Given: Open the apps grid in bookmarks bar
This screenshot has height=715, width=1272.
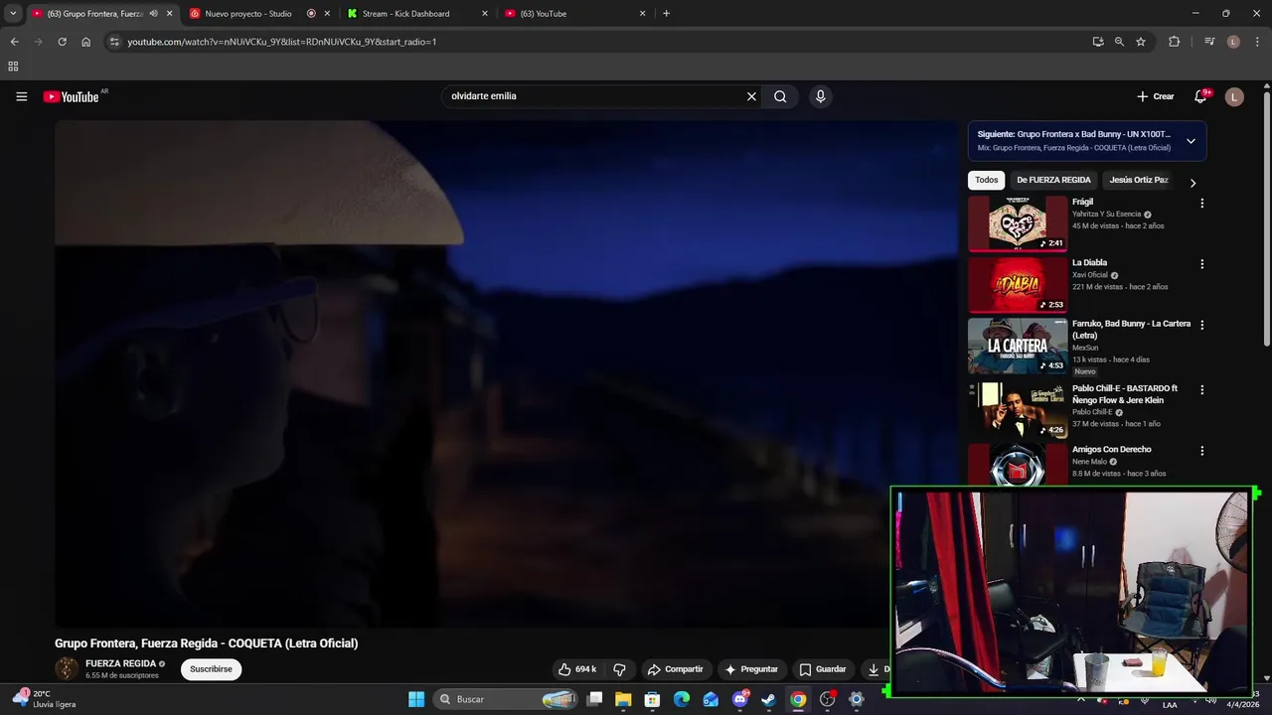Looking at the screenshot, I should (13, 67).
